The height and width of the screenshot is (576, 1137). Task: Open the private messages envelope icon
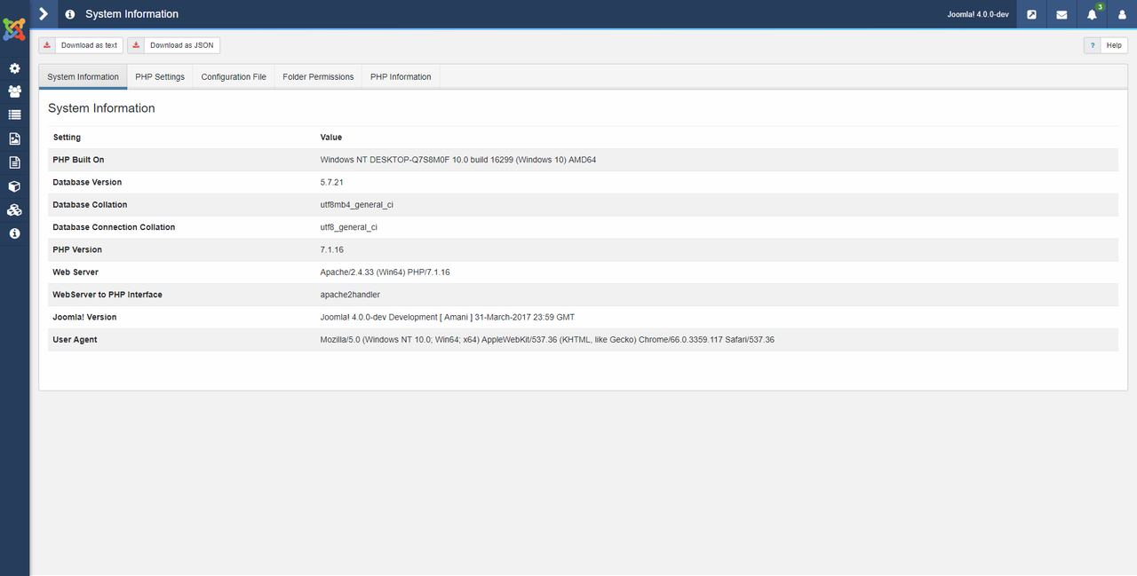(1061, 14)
